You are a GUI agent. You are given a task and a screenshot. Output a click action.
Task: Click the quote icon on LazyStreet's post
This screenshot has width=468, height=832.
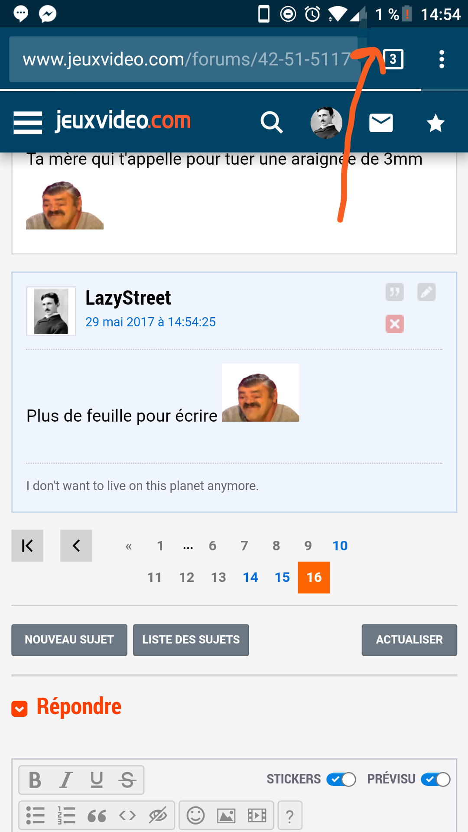(394, 292)
